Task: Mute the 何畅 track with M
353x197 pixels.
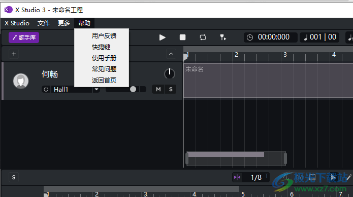Action: tap(158, 89)
